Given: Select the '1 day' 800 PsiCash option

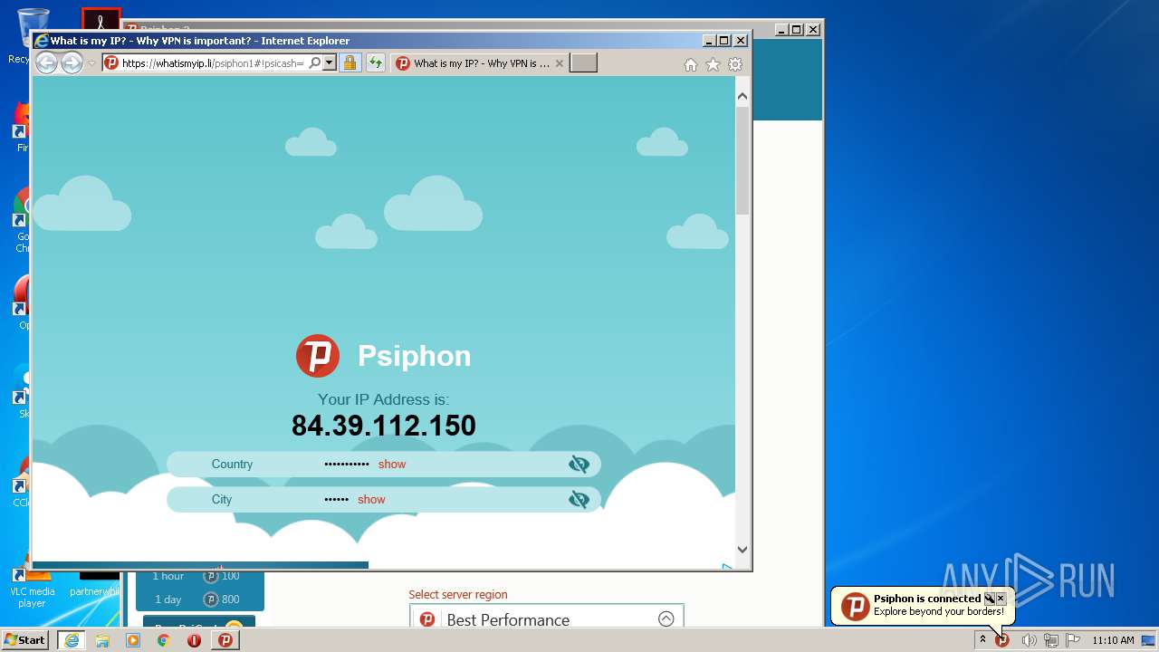Looking at the screenshot, I should coord(199,599).
